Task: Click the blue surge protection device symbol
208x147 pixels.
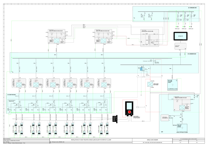Action: pos(141,69)
